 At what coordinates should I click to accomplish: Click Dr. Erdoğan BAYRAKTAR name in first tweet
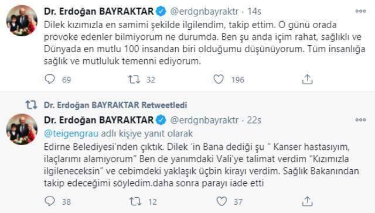(x=99, y=11)
